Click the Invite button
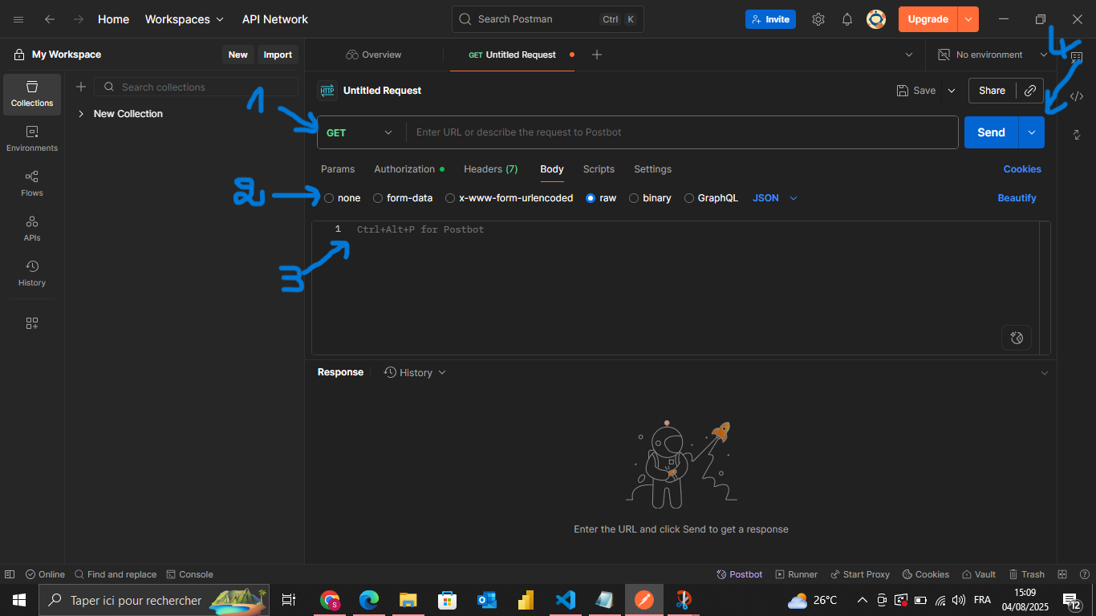1096x616 pixels. click(x=770, y=19)
